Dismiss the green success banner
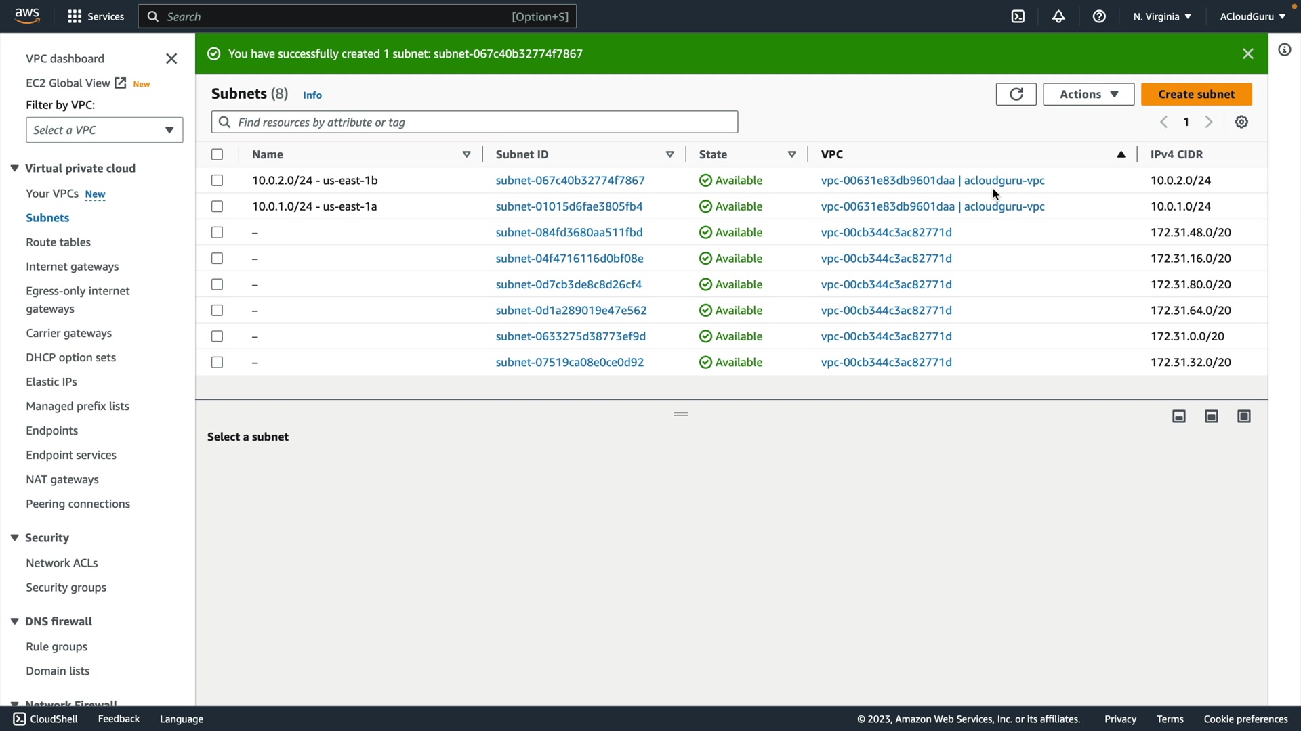Image resolution: width=1301 pixels, height=731 pixels. (1247, 53)
